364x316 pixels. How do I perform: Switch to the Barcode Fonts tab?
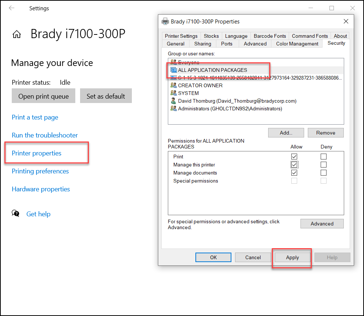pos(270,36)
